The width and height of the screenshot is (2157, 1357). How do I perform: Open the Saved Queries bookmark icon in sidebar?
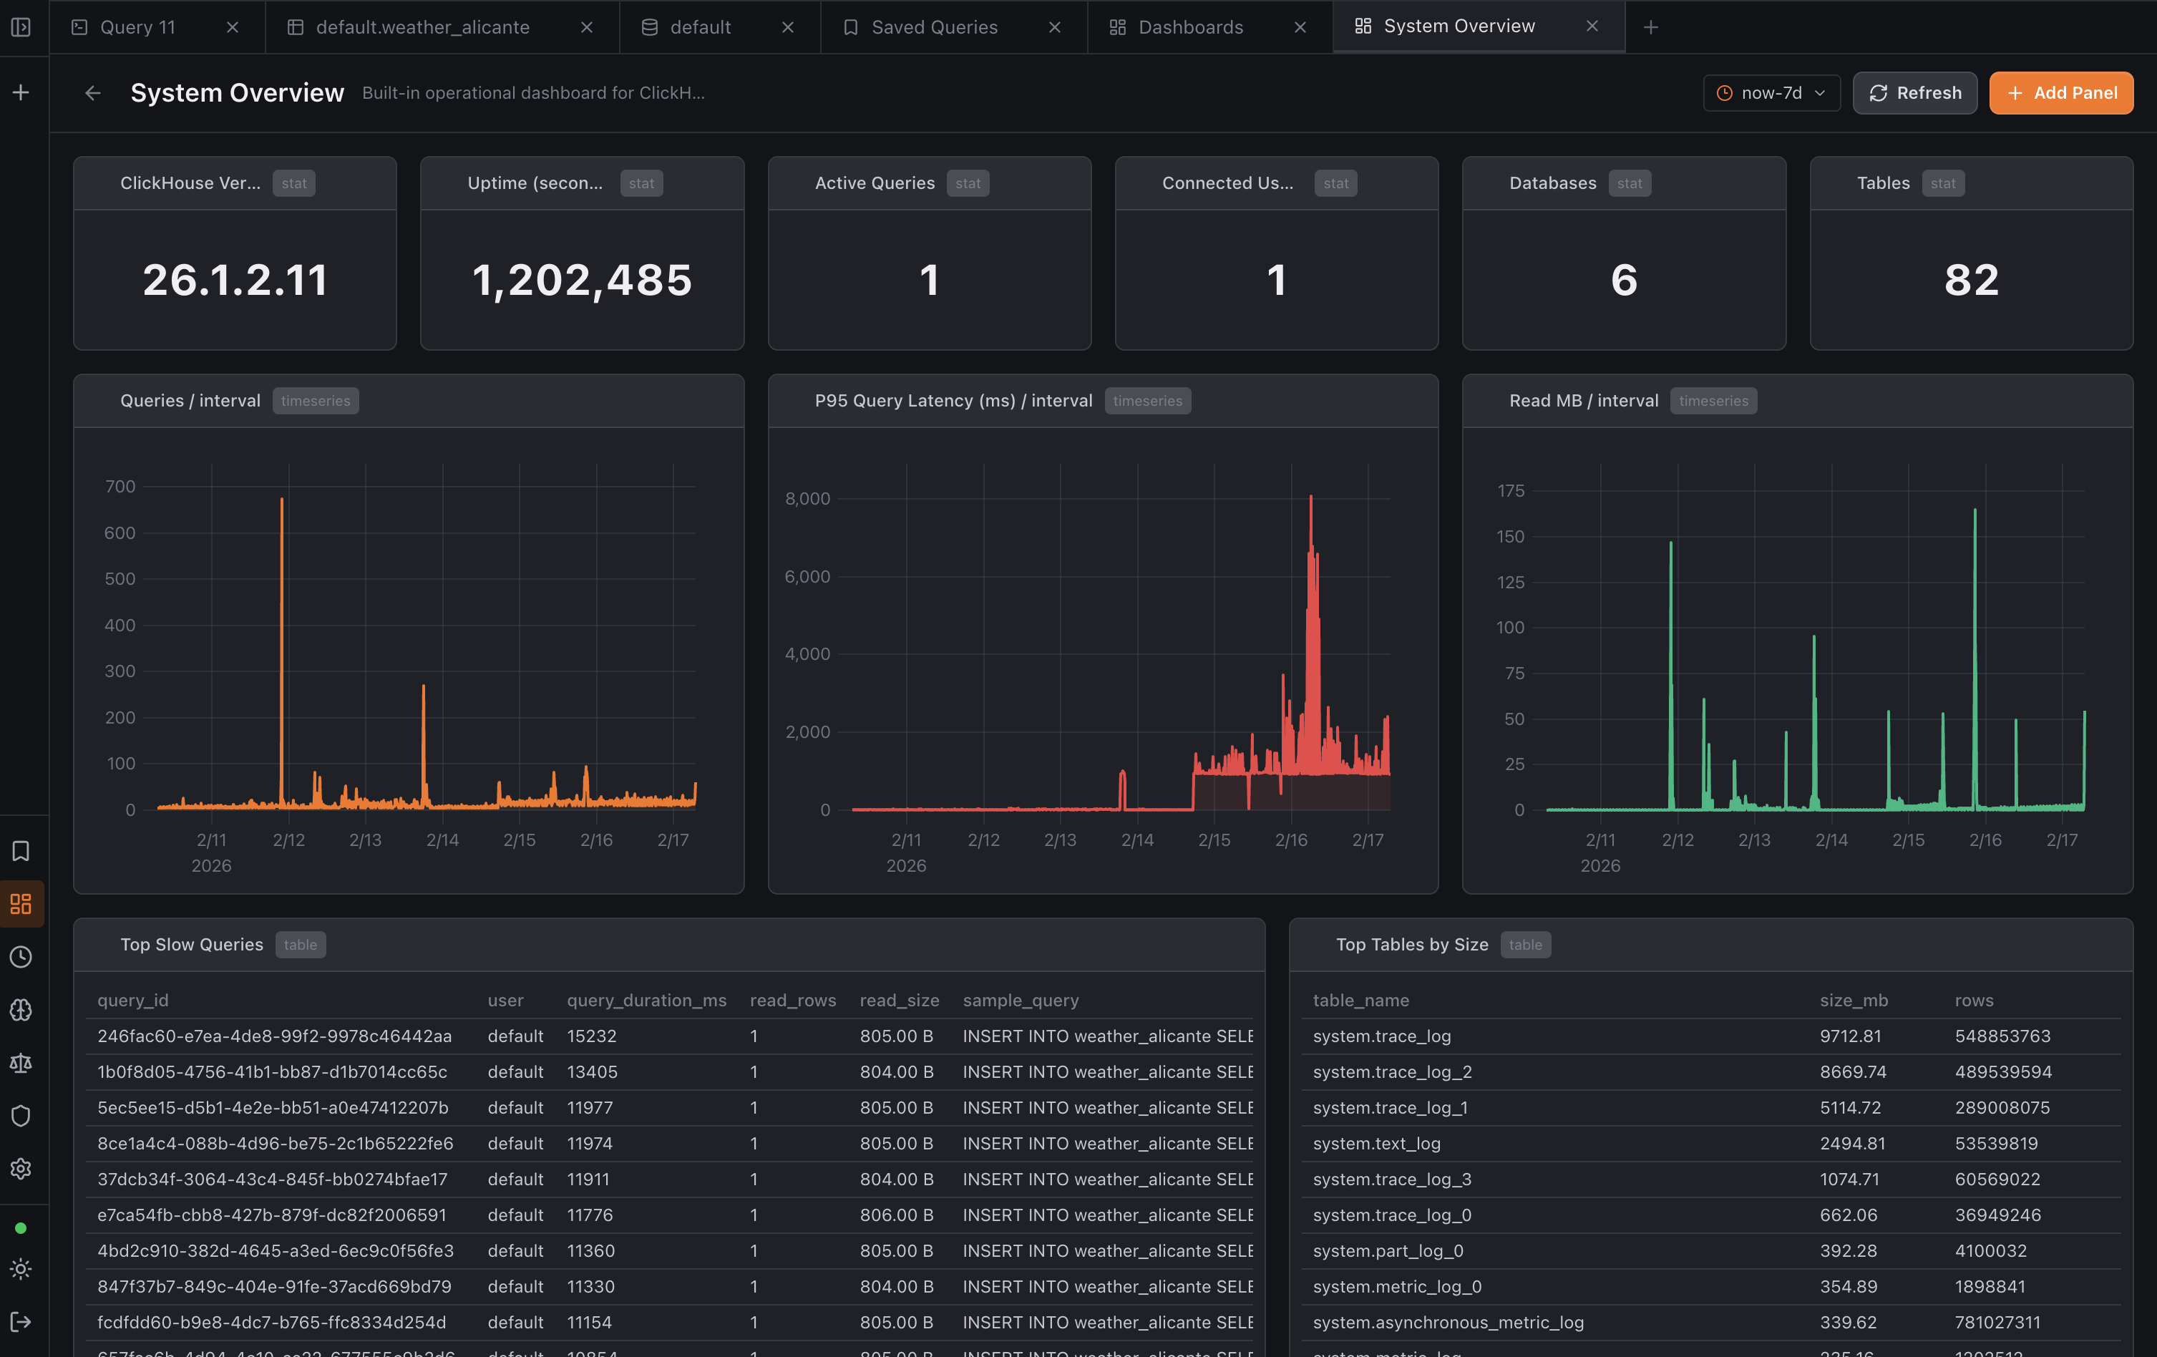click(21, 851)
